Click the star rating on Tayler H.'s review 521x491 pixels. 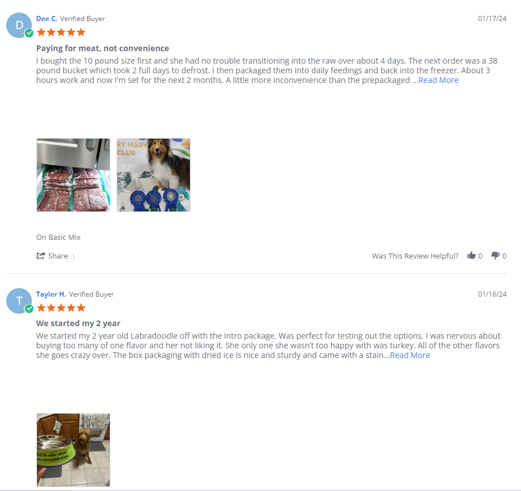pos(61,308)
